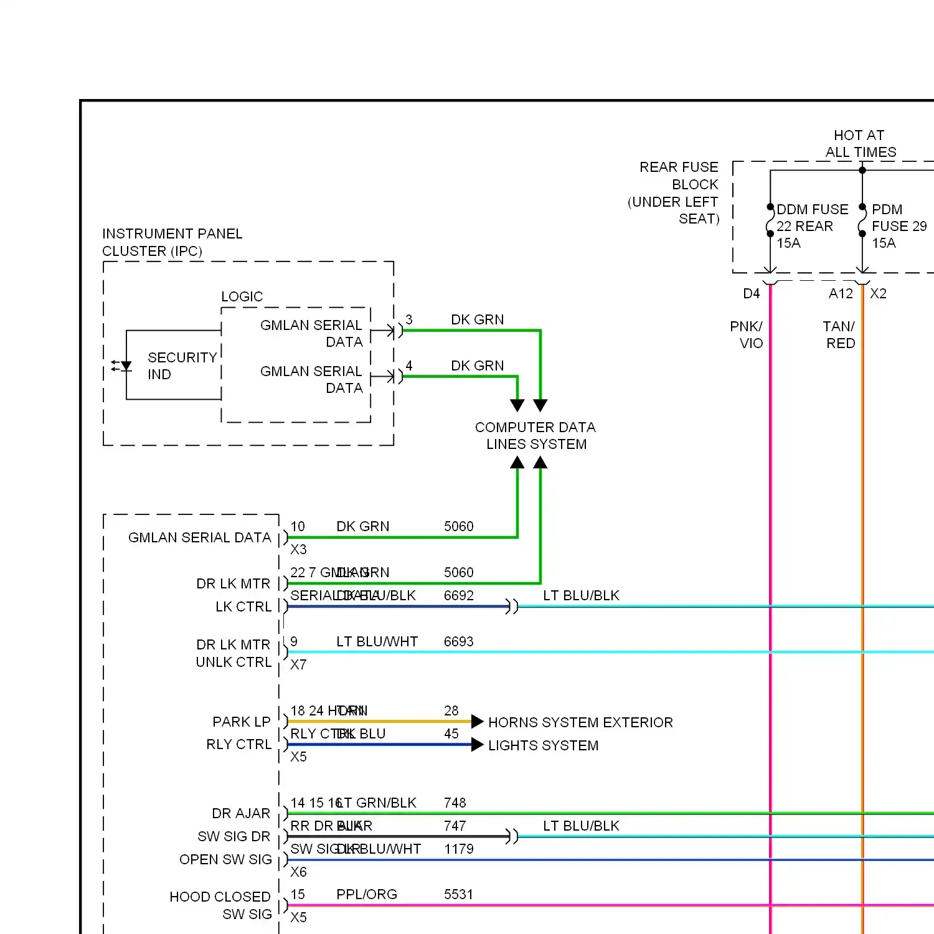Click the SECURITY IND label
Image resolution: width=934 pixels, height=934 pixels.
click(x=182, y=366)
